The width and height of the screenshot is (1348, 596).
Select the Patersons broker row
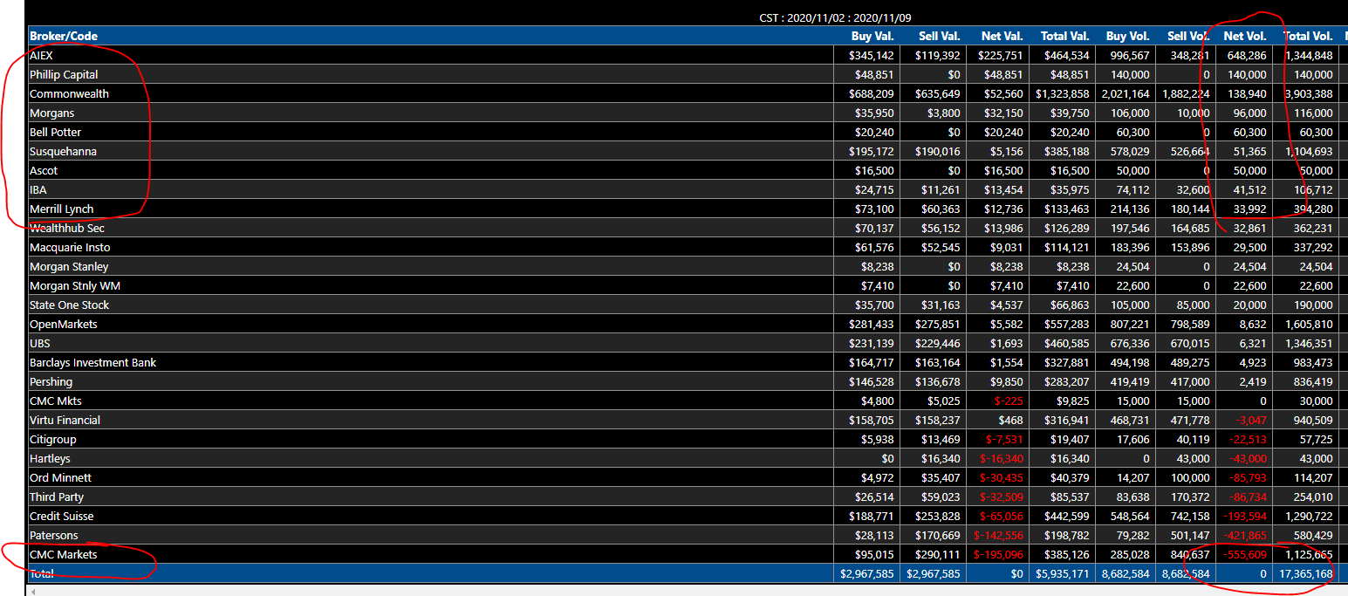687,535
